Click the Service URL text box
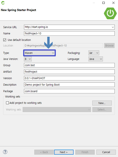Screen dimensions: 118x157 [x=69, y=27]
